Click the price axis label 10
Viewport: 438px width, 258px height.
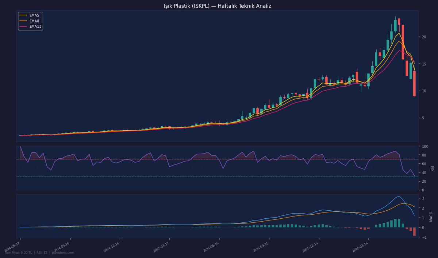(424, 91)
